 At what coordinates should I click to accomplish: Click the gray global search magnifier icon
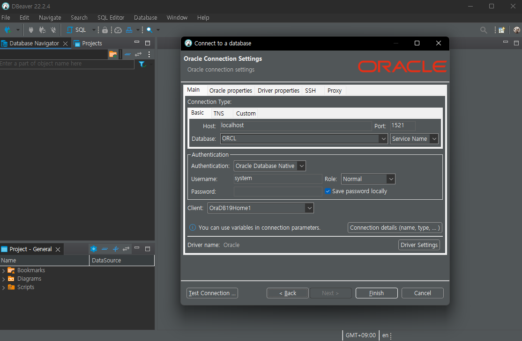[x=484, y=30]
